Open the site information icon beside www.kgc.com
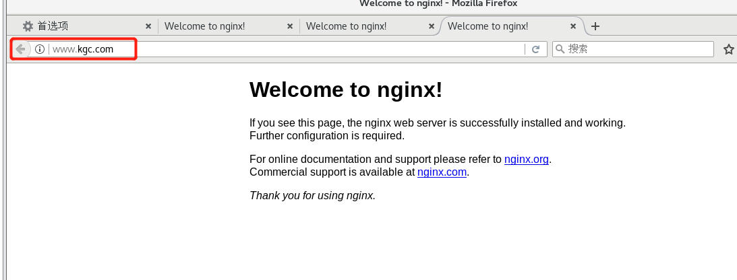Screen dimensions: 737x280 [x=40, y=48]
